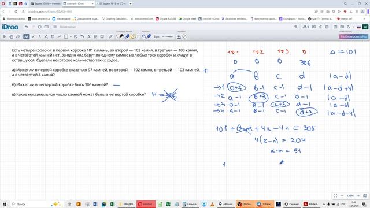Select the rectangle shape tool
This screenshot has height=208, width=370.
(x=66, y=36)
